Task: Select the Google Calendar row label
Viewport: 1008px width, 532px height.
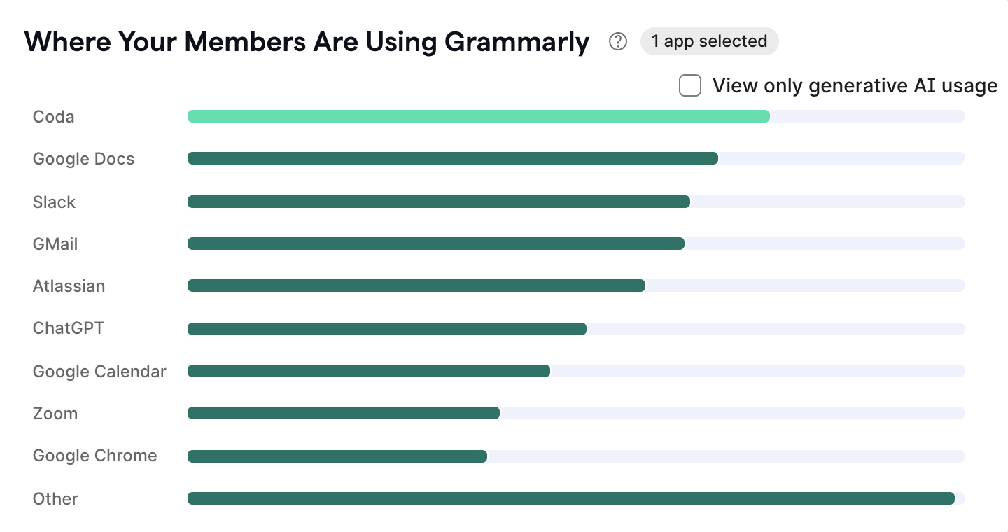Action: click(x=99, y=371)
